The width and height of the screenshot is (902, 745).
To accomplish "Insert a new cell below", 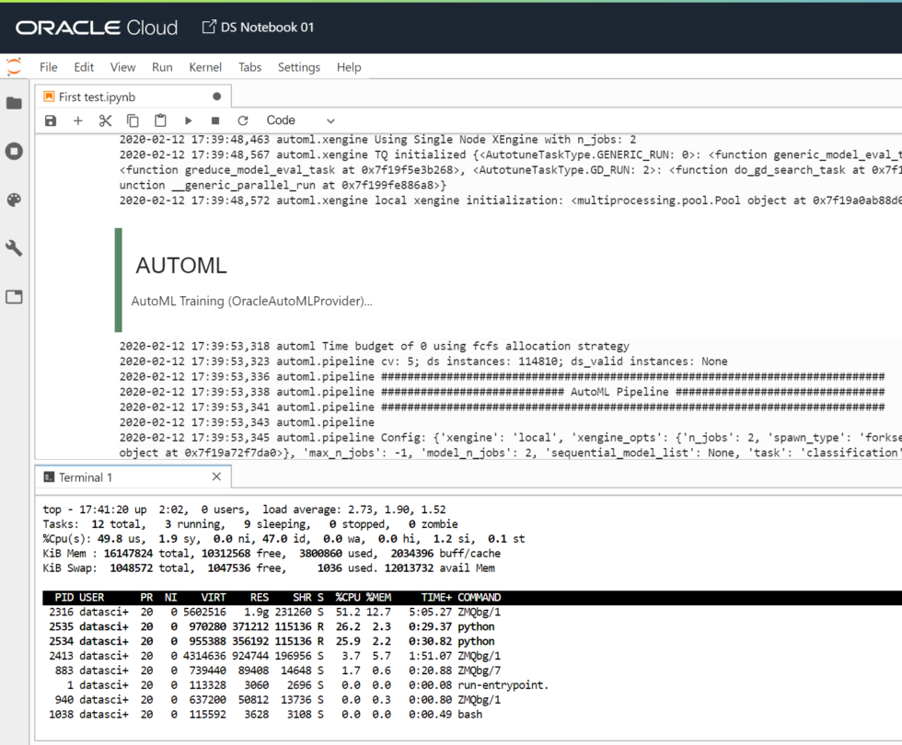I will 77,120.
